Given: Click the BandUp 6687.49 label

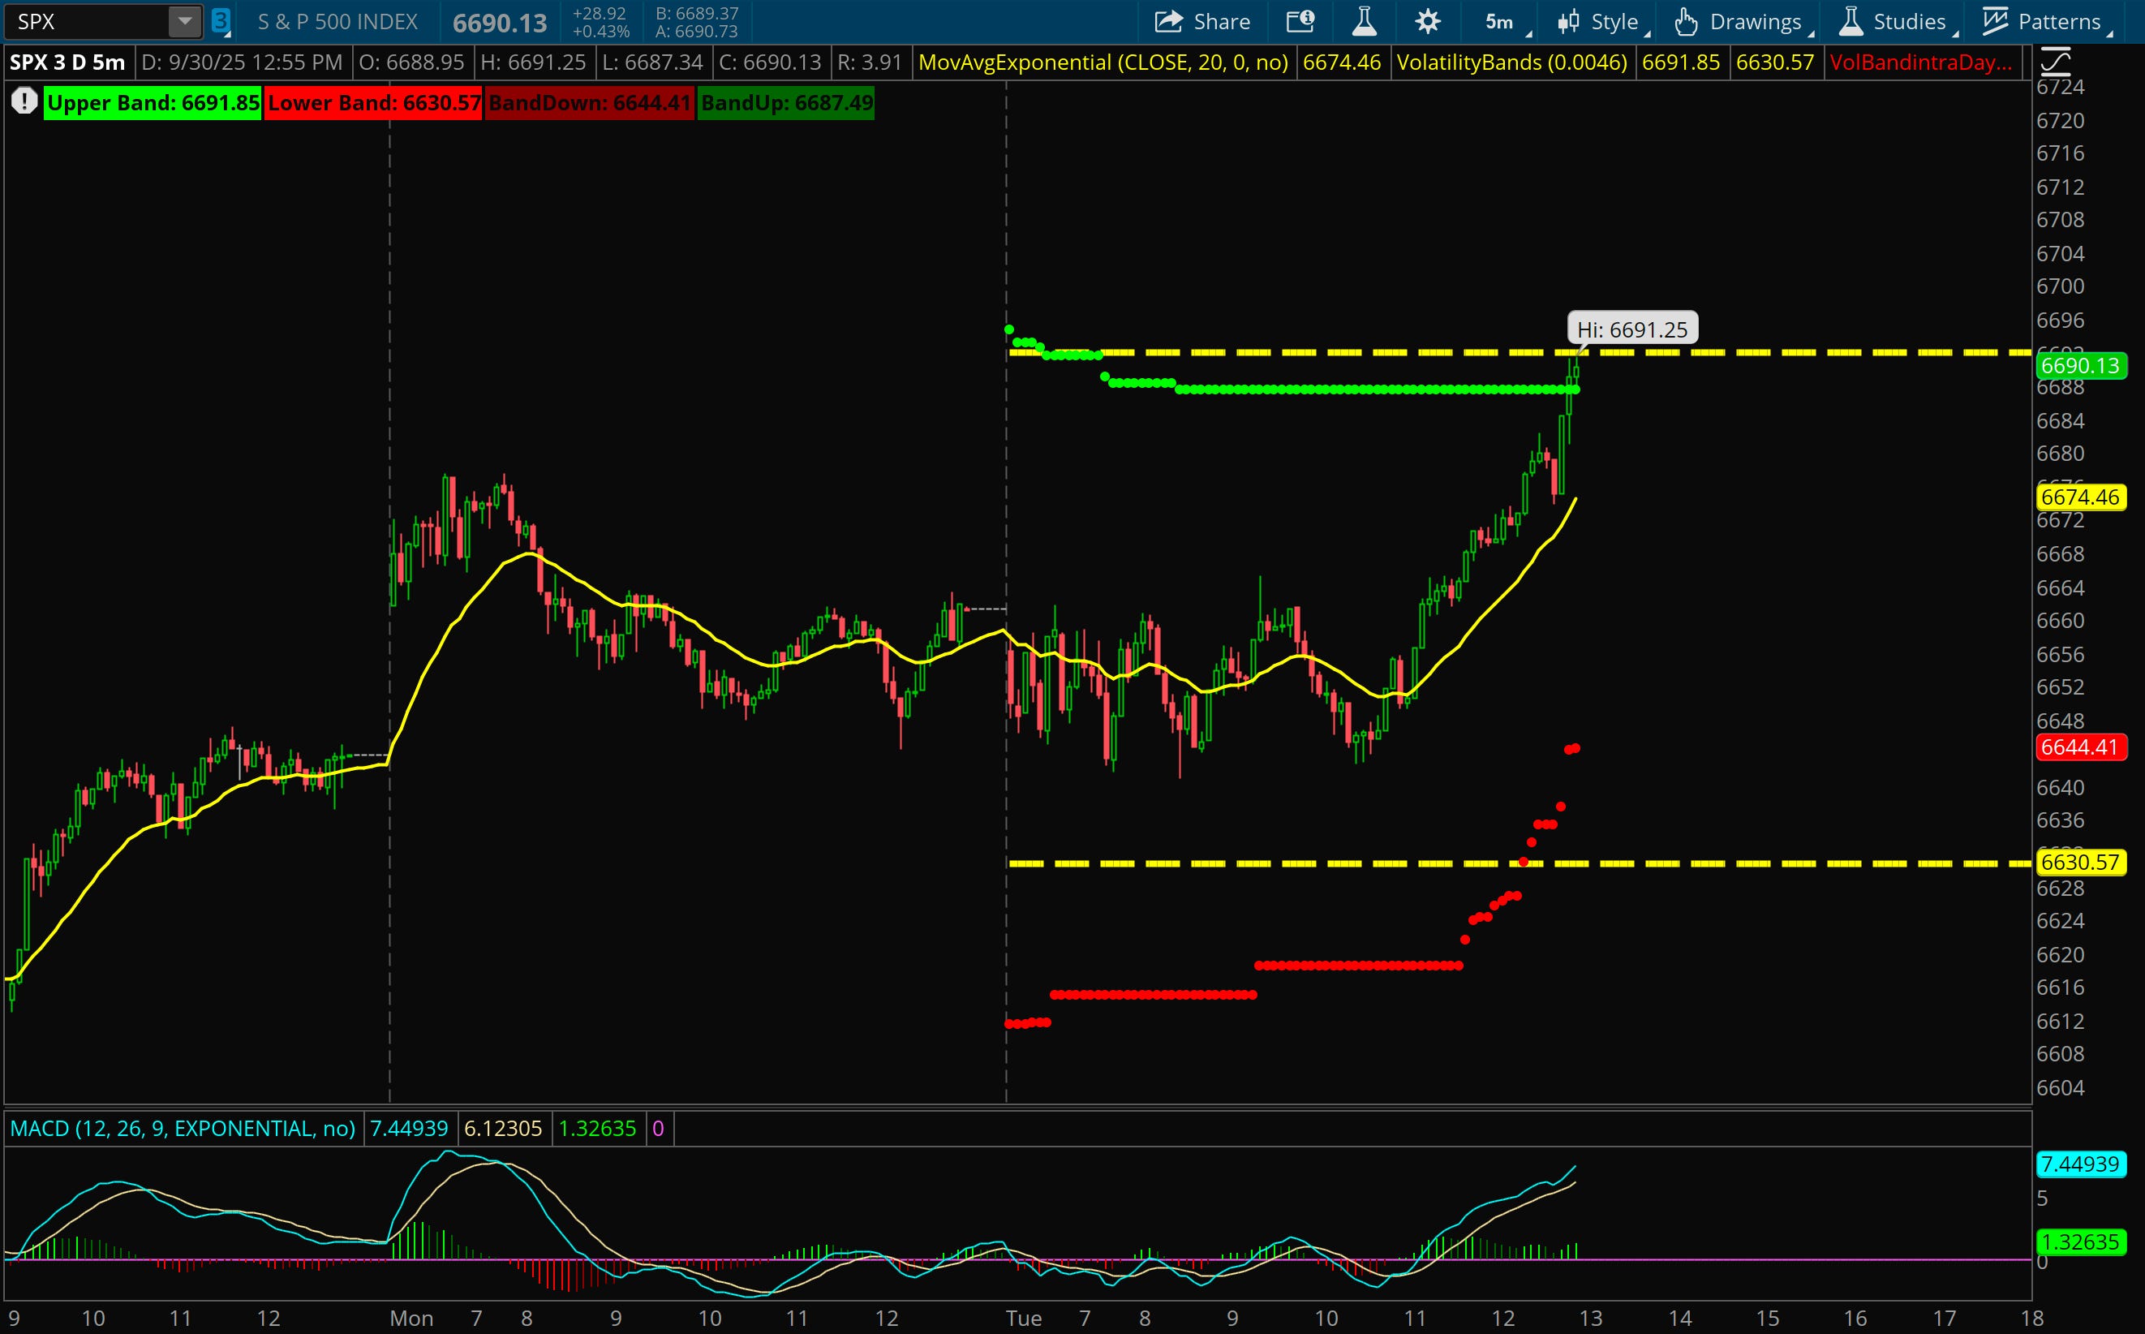Looking at the screenshot, I should click(786, 102).
